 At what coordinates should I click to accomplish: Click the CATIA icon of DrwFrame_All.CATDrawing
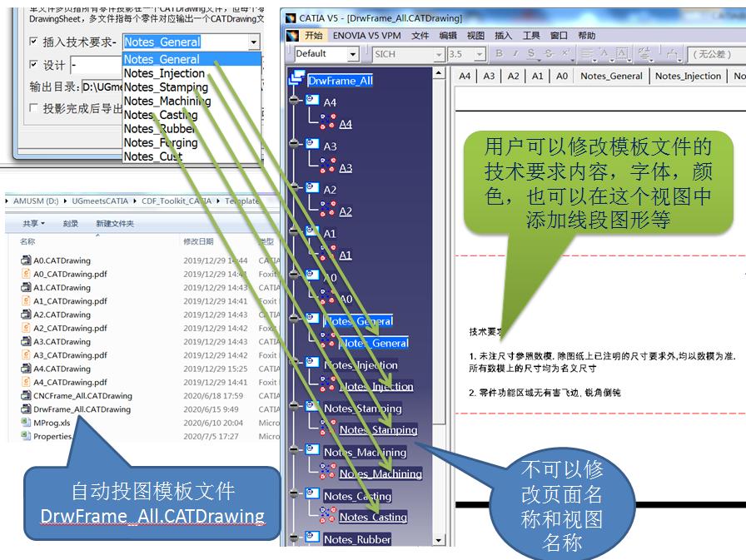pos(27,409)
